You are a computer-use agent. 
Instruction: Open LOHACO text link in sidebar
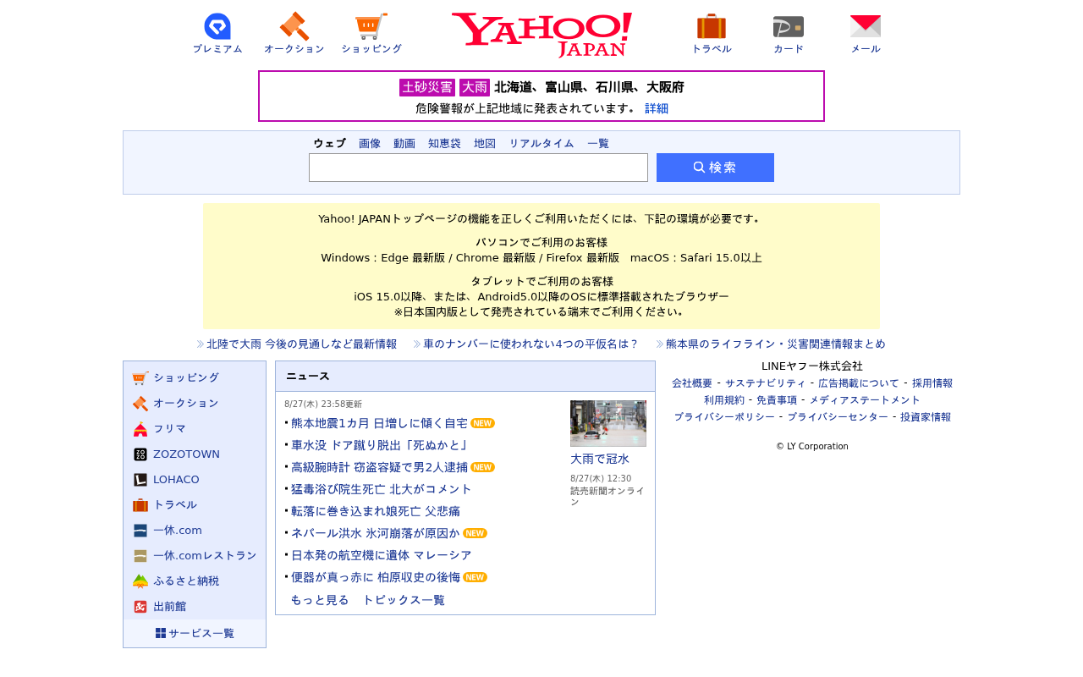tap(176, 480)
